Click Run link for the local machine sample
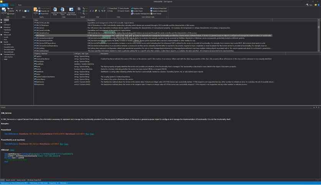The image size is (321, 185). pos(61,144)
